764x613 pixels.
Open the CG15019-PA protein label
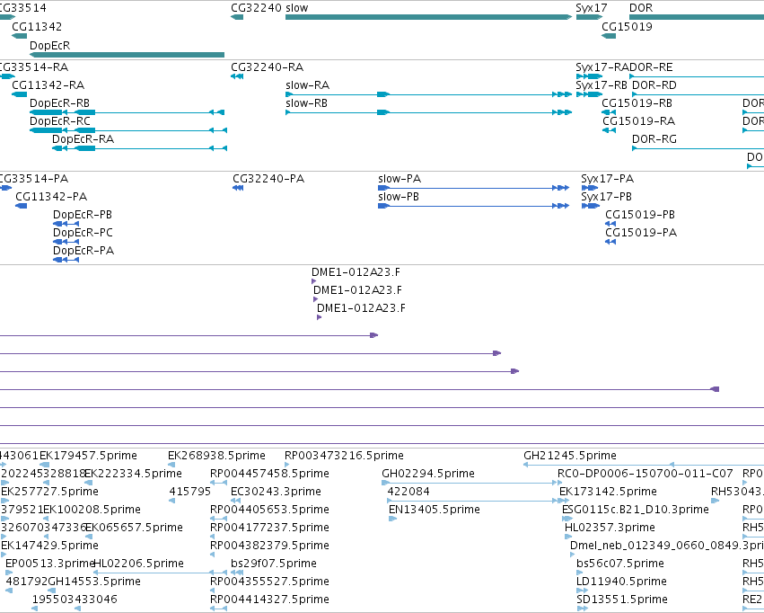(x=641, y=233)
